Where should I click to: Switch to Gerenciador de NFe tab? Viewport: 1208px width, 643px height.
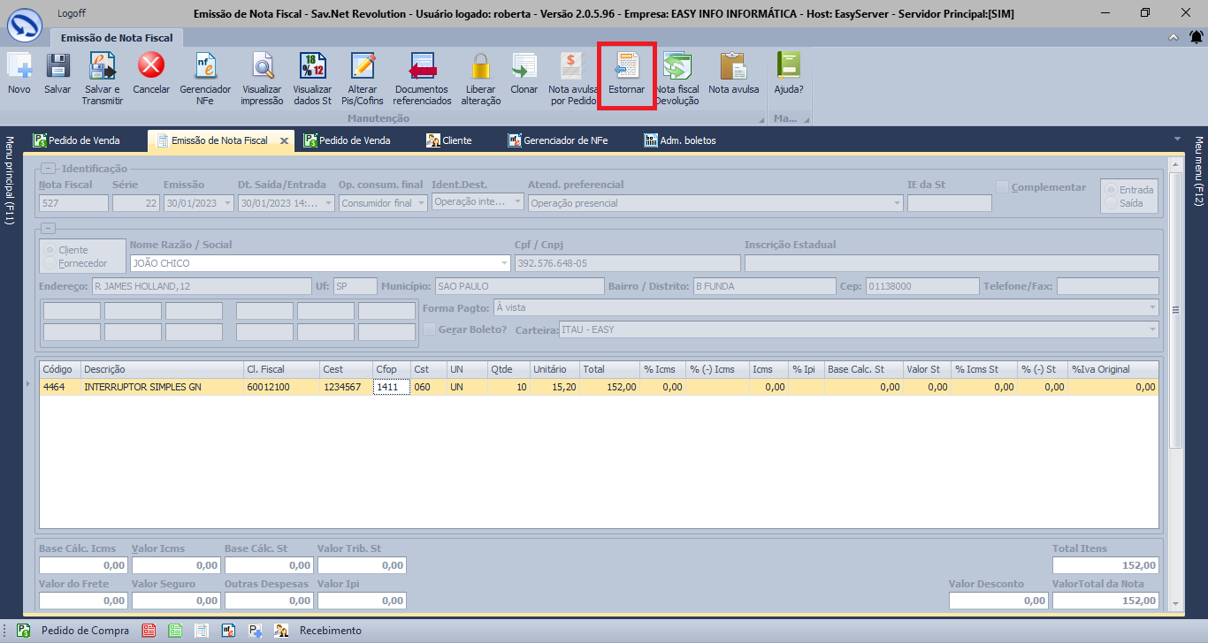pos(558,140)
